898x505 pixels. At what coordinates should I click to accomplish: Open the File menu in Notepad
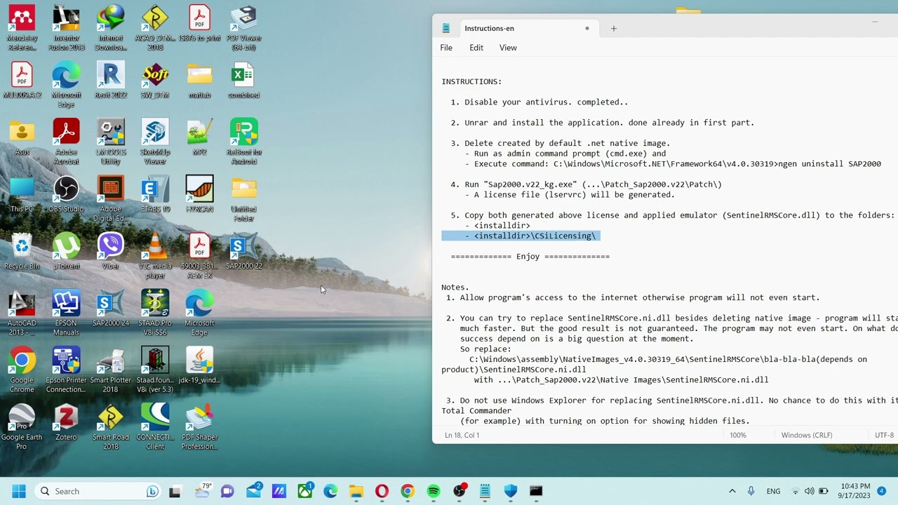pos(446,48)
